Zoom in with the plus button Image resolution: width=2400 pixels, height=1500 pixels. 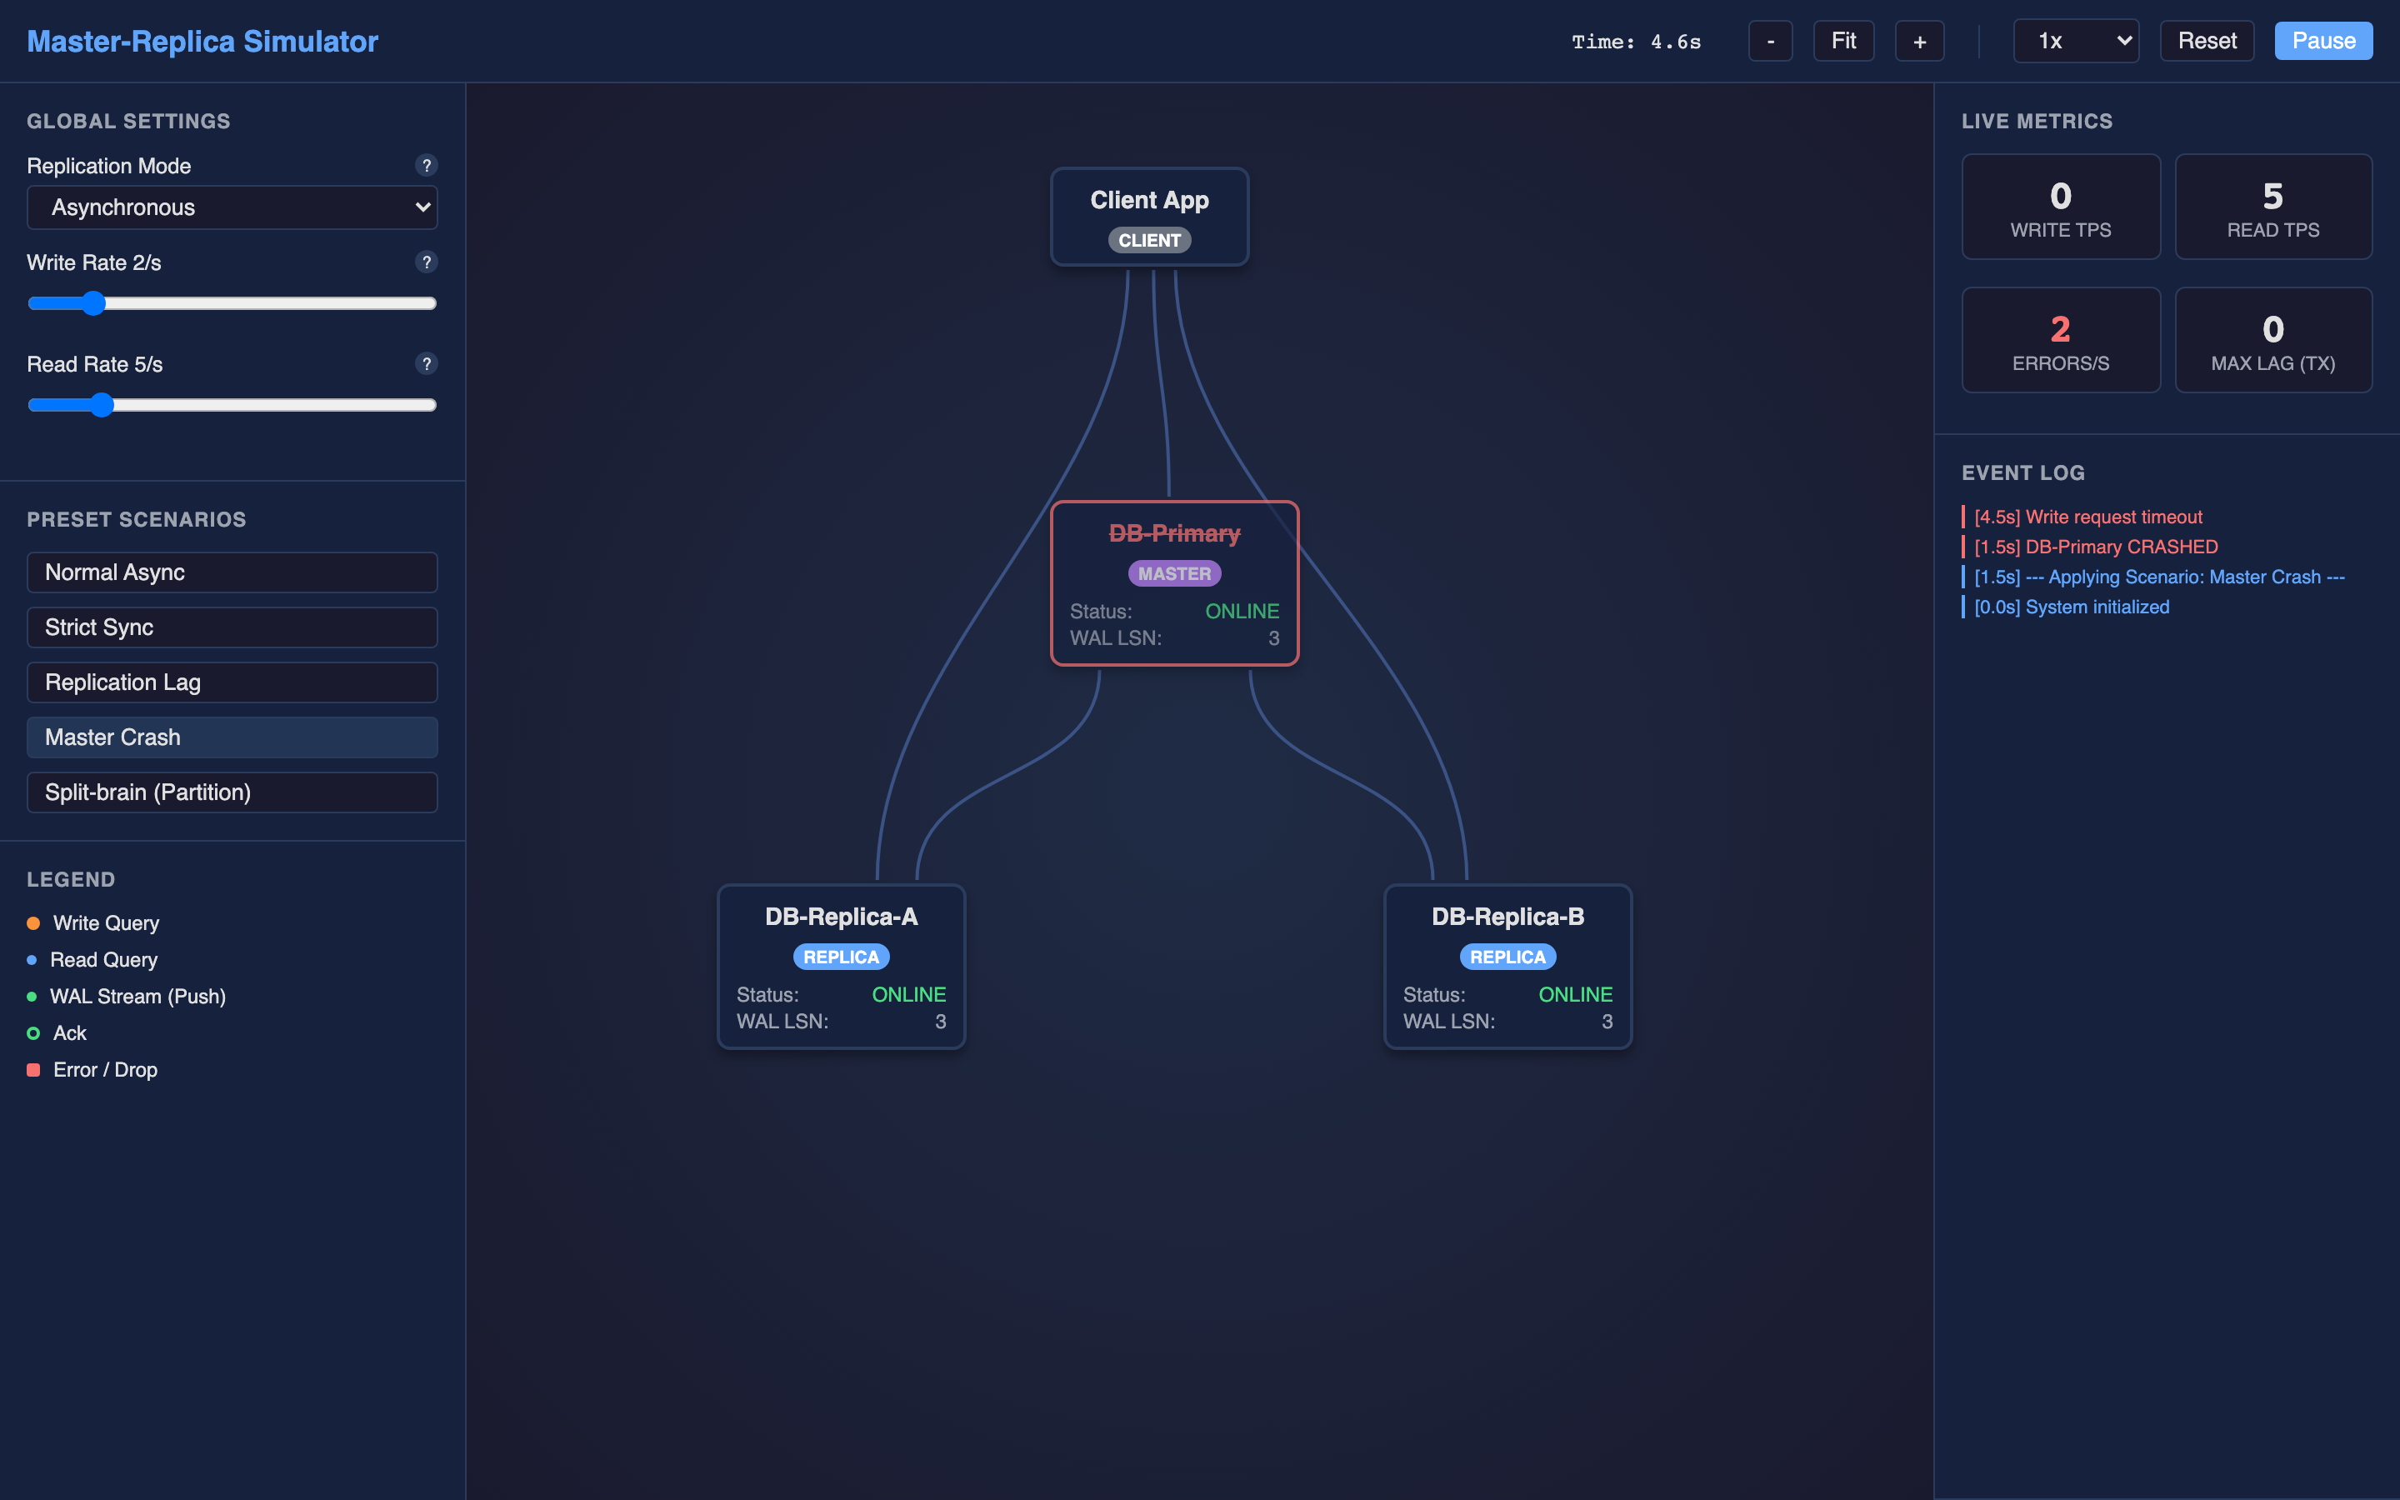click(x=1920, y=42)
